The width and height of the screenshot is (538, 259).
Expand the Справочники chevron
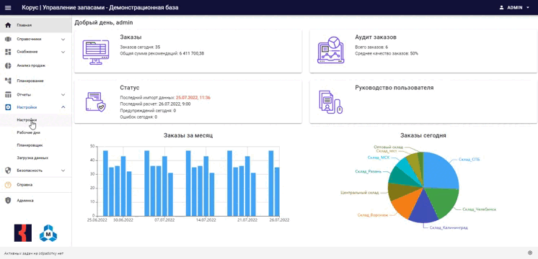[x=63, y=40]
